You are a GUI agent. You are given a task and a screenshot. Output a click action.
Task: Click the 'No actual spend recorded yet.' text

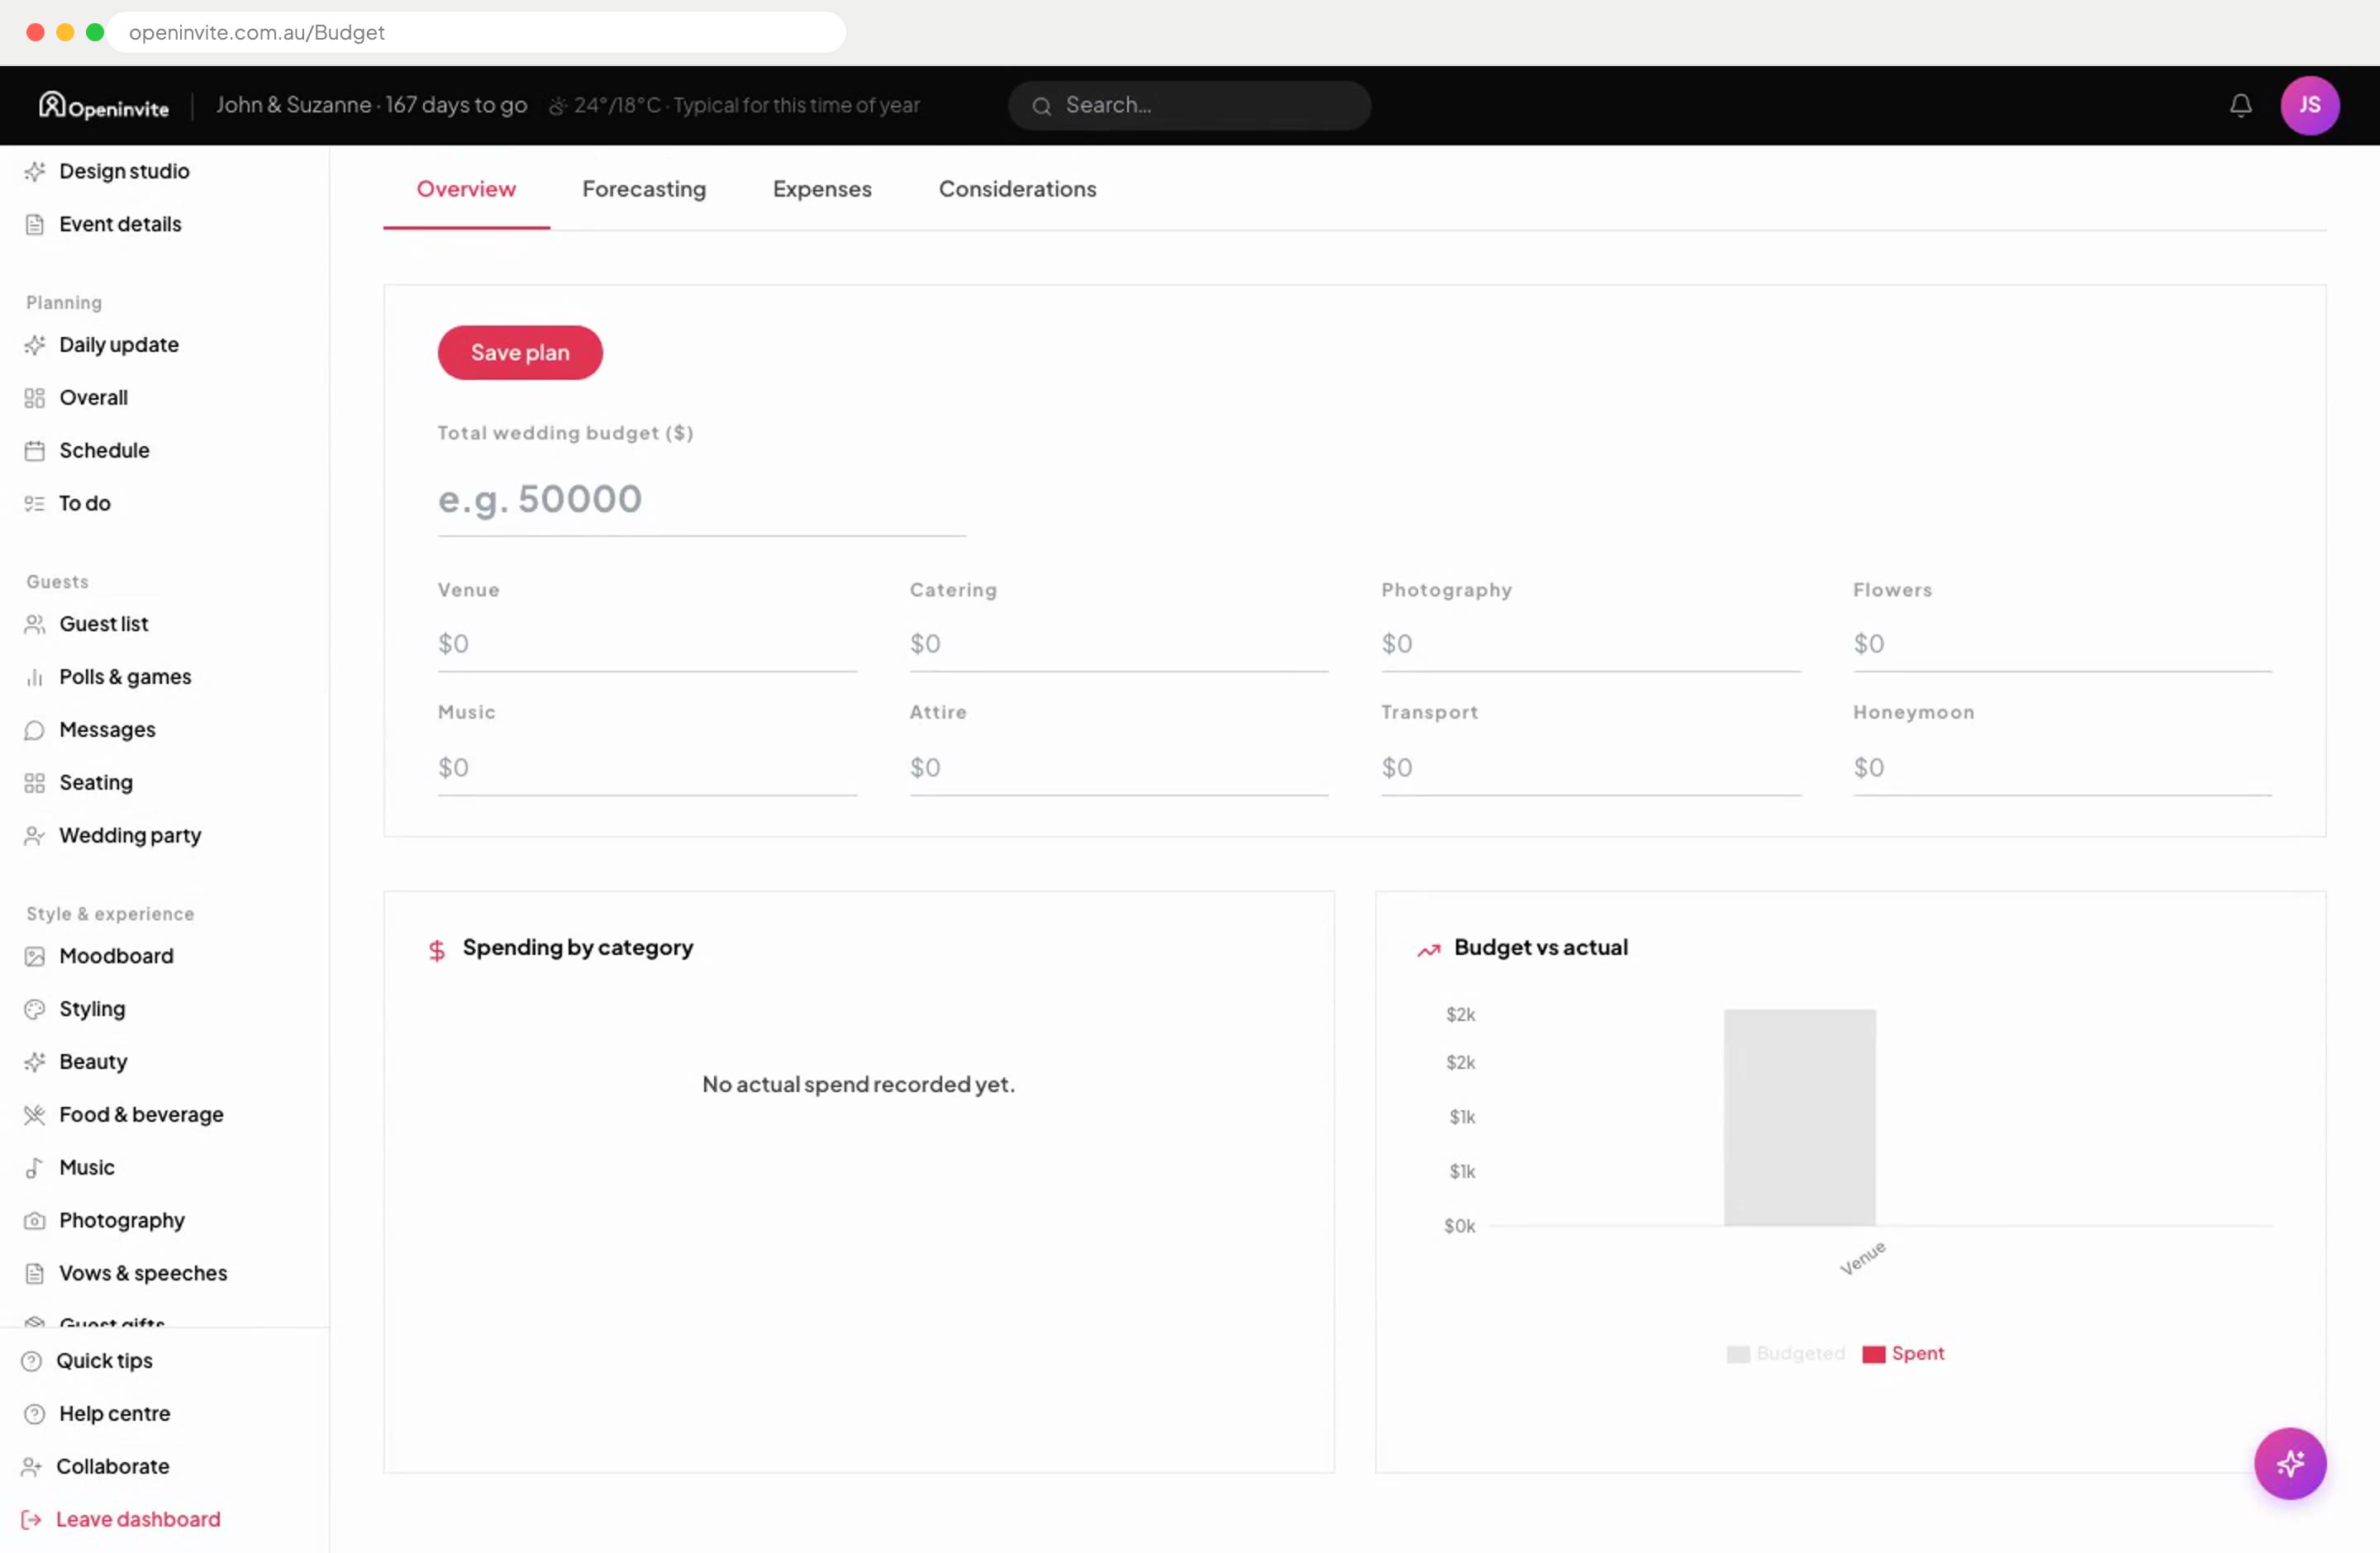click(858, 1085)
